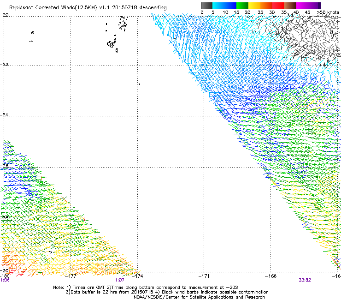Screen dimensions: 341x300
Task: Click the '-20' latitude axis label
Action: point(4,15)
